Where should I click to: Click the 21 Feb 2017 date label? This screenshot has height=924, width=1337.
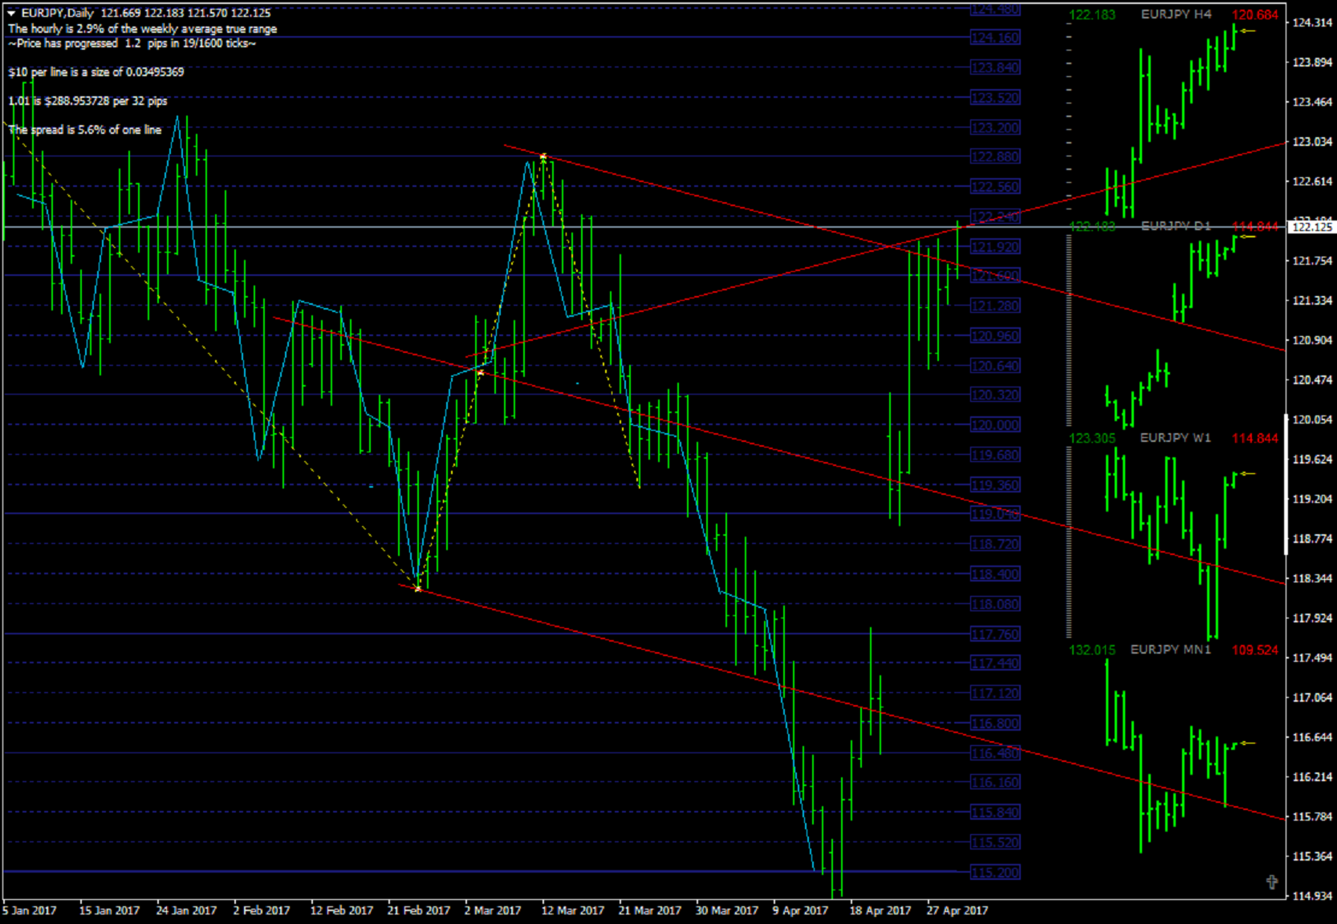418,910
